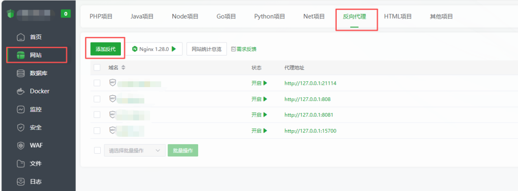Click WAF shield icon in 127.0.0.1:15700 row
This screenshot has width=518, height=191.
(x=113, y=131)
